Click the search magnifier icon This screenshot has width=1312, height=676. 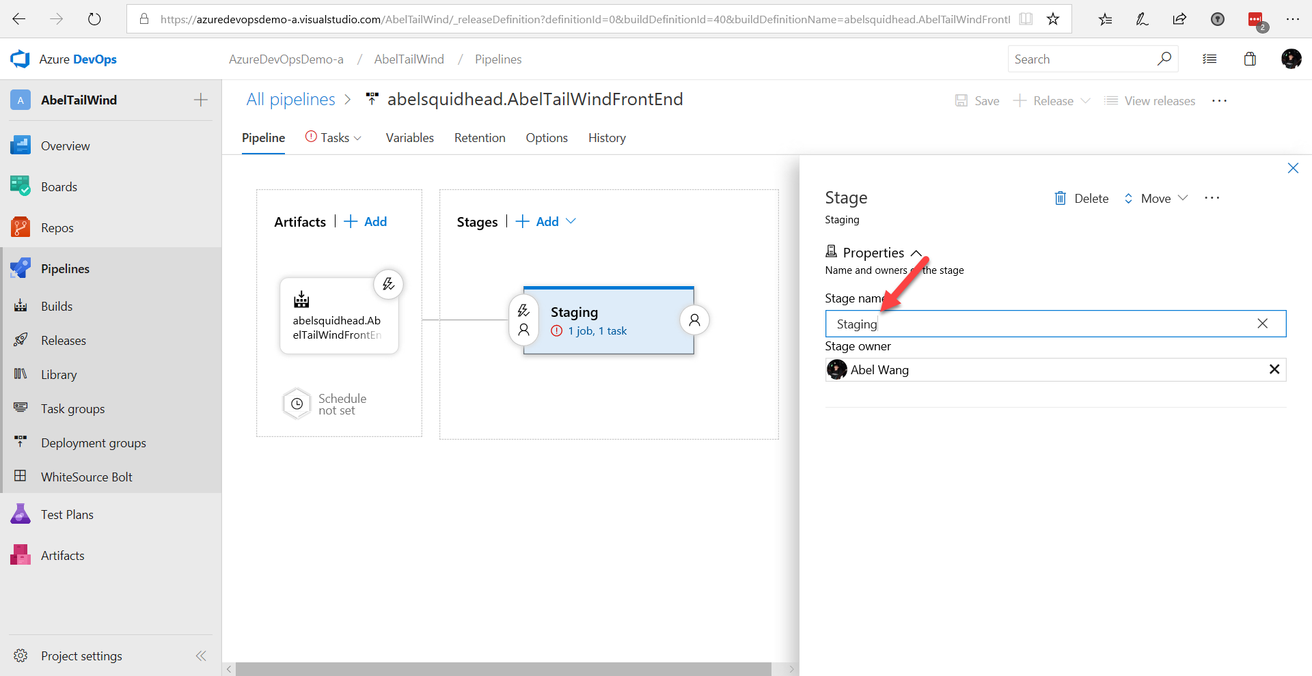click(1164, 59)
